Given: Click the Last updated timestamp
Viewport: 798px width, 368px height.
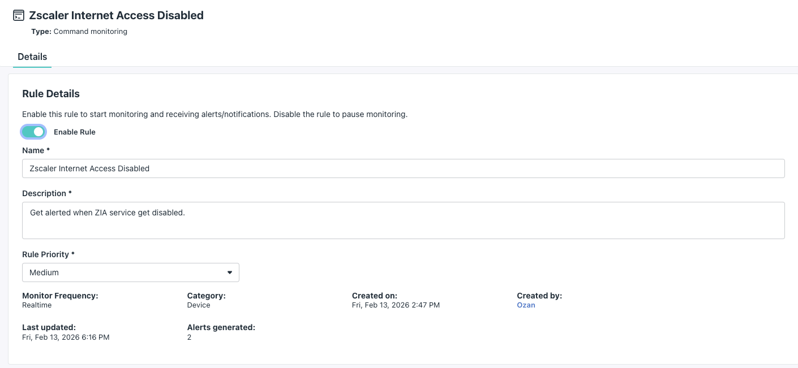Looking at the screenshot, I should pos(66,337).
